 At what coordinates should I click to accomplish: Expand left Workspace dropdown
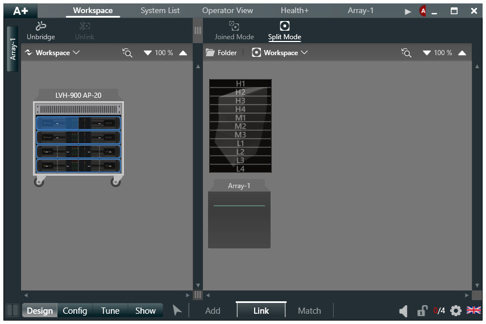pos(52,53)
